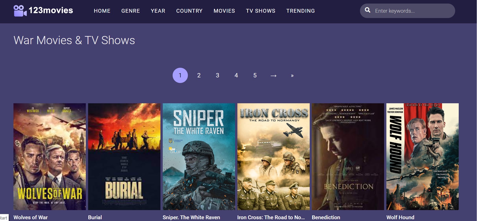Jump to last page double-chevron
This screenshot has height=221, width=477.
click(292, 76)
